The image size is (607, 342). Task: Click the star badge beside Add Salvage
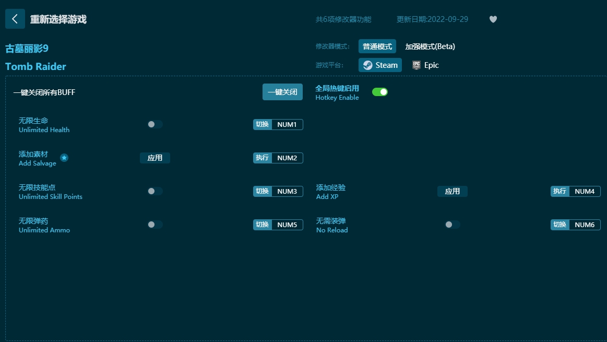(64, 158)
